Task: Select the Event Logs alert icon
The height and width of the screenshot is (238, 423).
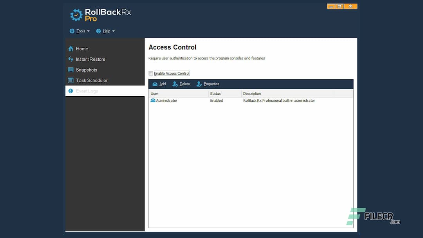Action: [x=70, y=91]
